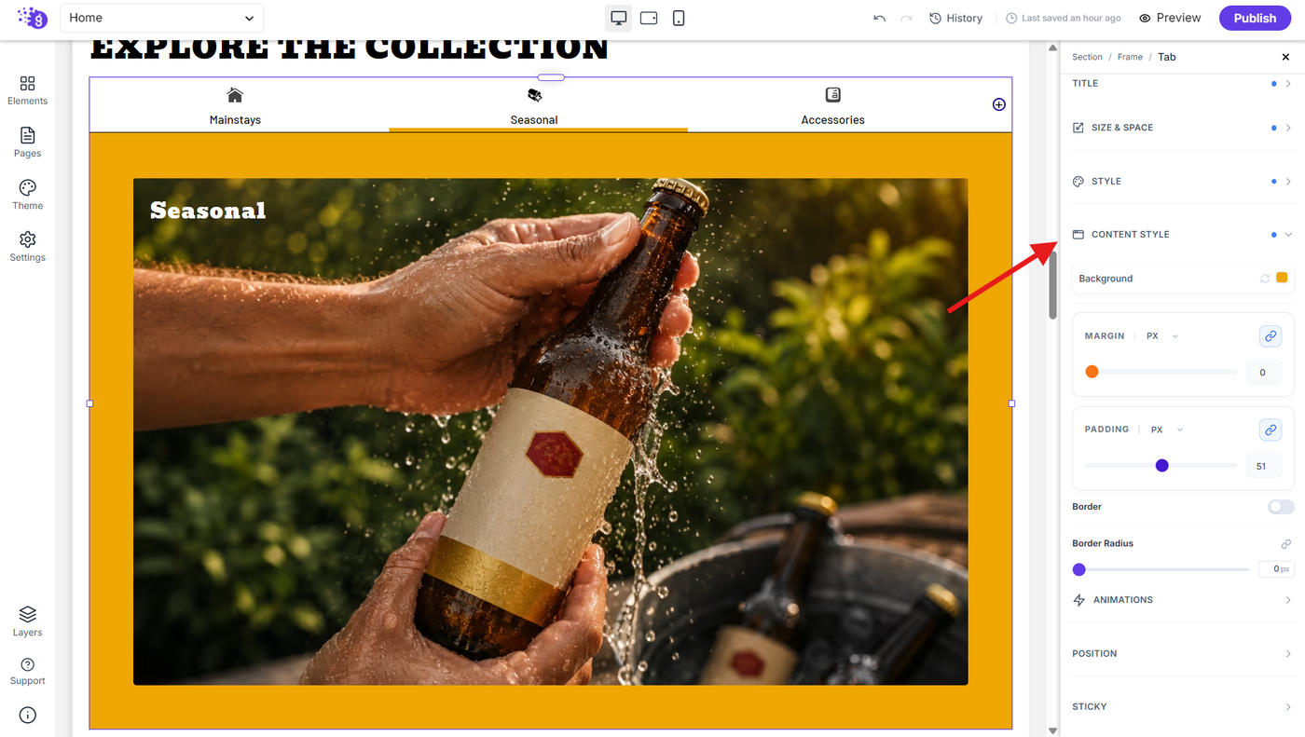
Task: Open the Preview link
Action: pyautogui.click(x=1170, y=18)
